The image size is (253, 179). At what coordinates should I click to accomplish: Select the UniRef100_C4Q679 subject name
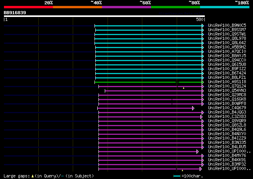coord(227,108)
